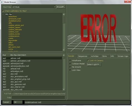Collapse the MDL Files tree node

pyautogui.click(x=3, y=14)
